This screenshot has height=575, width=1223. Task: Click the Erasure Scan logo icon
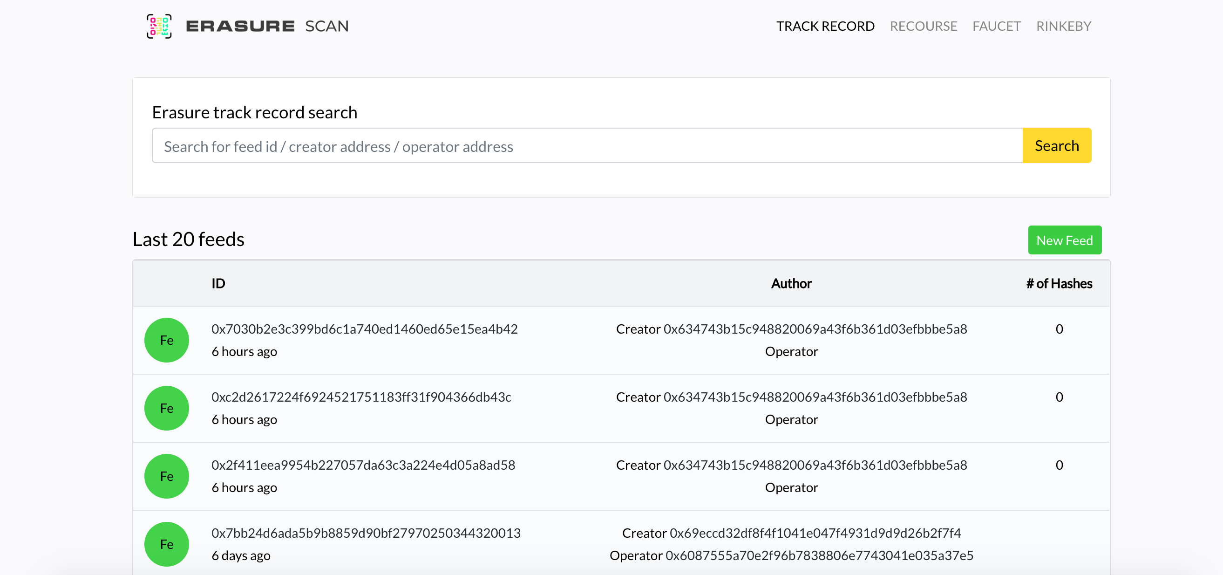click(x=159, y=26)
